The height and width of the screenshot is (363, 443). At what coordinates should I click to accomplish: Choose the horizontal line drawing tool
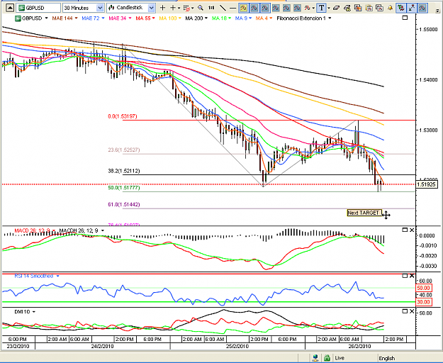point(232,9)
